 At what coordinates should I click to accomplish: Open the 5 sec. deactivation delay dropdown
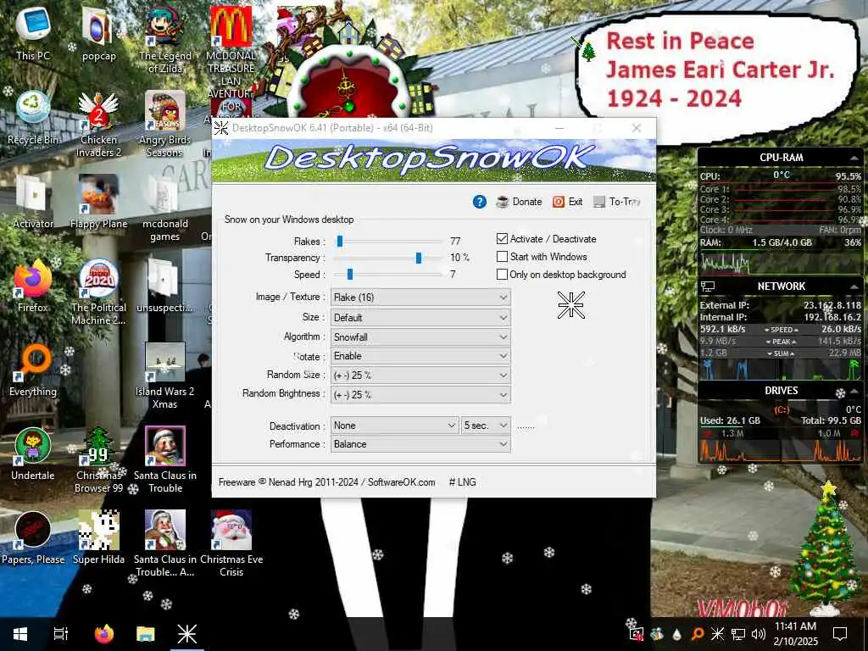point(486,426)
